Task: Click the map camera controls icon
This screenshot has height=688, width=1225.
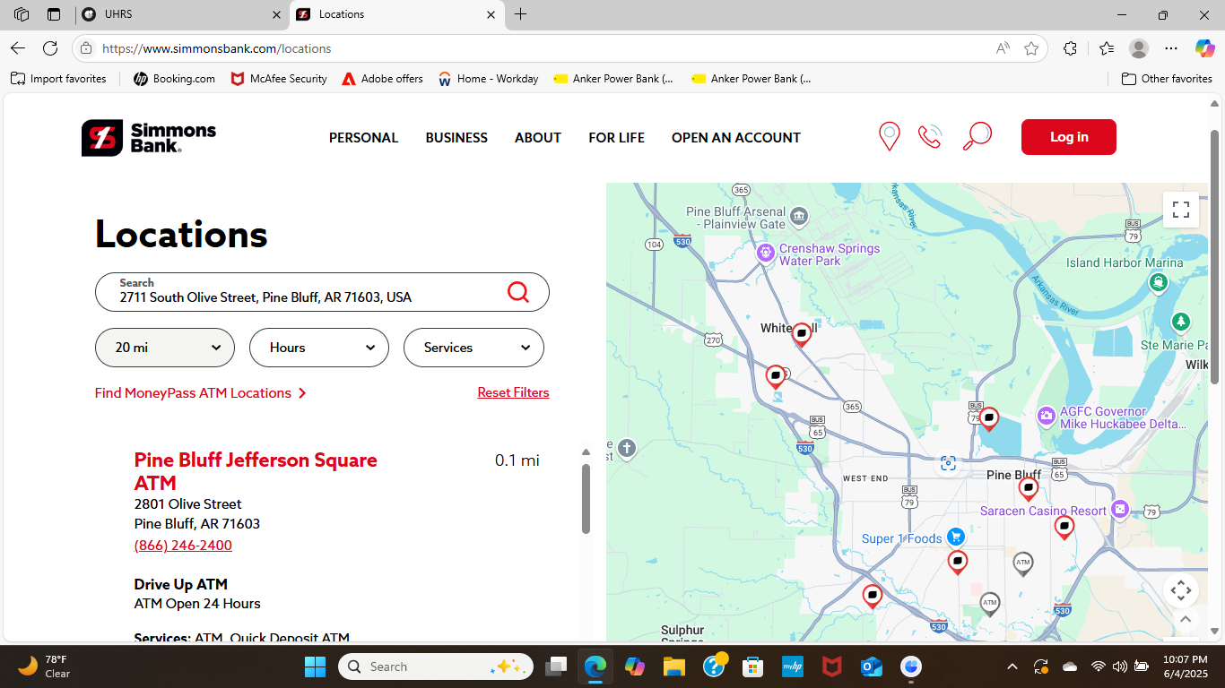Action: tap(1181, 589)
